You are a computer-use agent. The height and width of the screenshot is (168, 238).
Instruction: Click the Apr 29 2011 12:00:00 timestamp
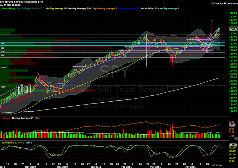10,5
